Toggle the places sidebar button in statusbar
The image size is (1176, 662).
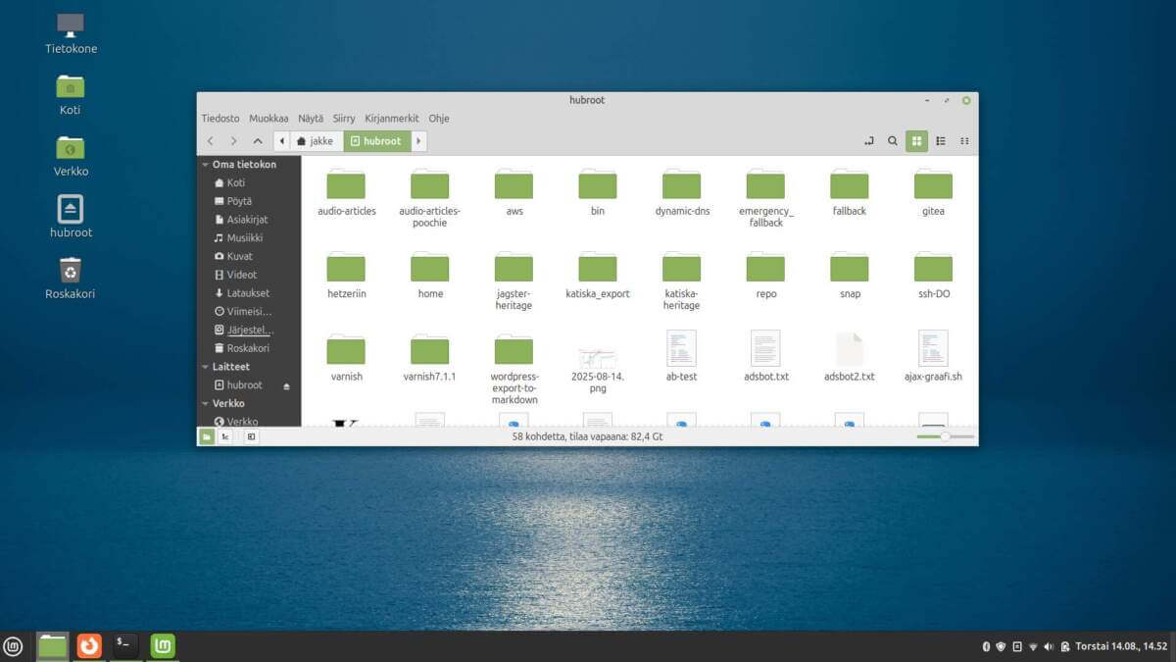point(207,435)
